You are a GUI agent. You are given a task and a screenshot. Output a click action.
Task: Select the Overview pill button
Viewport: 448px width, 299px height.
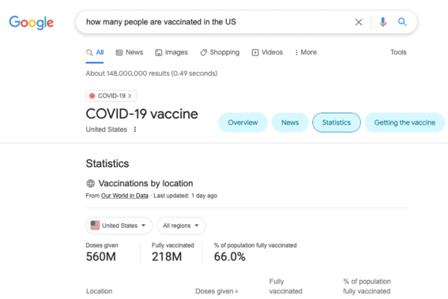pos(243,122)
